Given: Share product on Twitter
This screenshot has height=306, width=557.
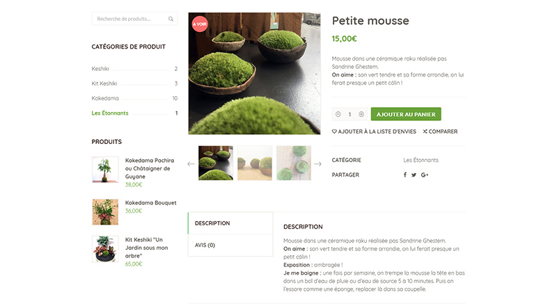Looking at the screenshot, I should [414, 175].
